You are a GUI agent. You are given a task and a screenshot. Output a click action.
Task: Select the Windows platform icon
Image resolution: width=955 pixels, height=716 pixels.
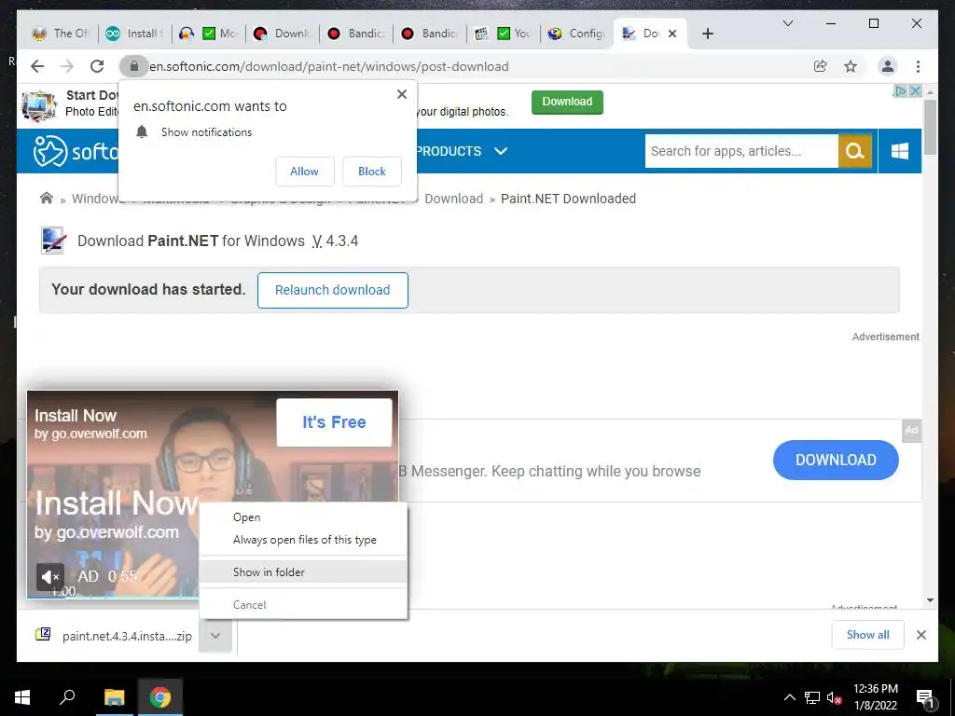pos(900,151)
